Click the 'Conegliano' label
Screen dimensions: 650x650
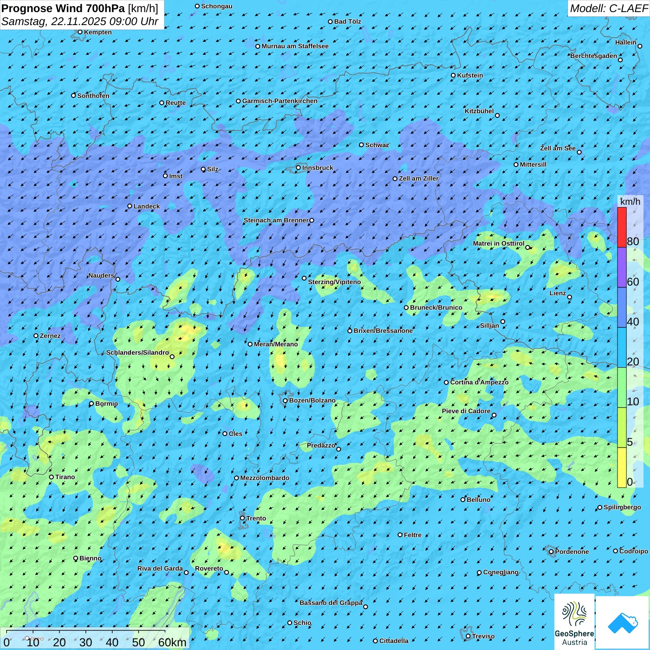coord(500,572)
